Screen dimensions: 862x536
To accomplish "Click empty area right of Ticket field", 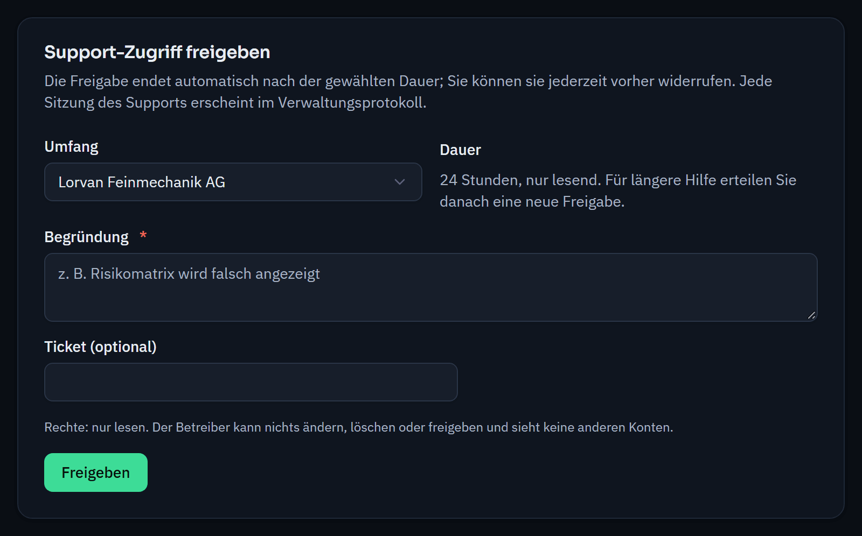I will click(636, 382).
